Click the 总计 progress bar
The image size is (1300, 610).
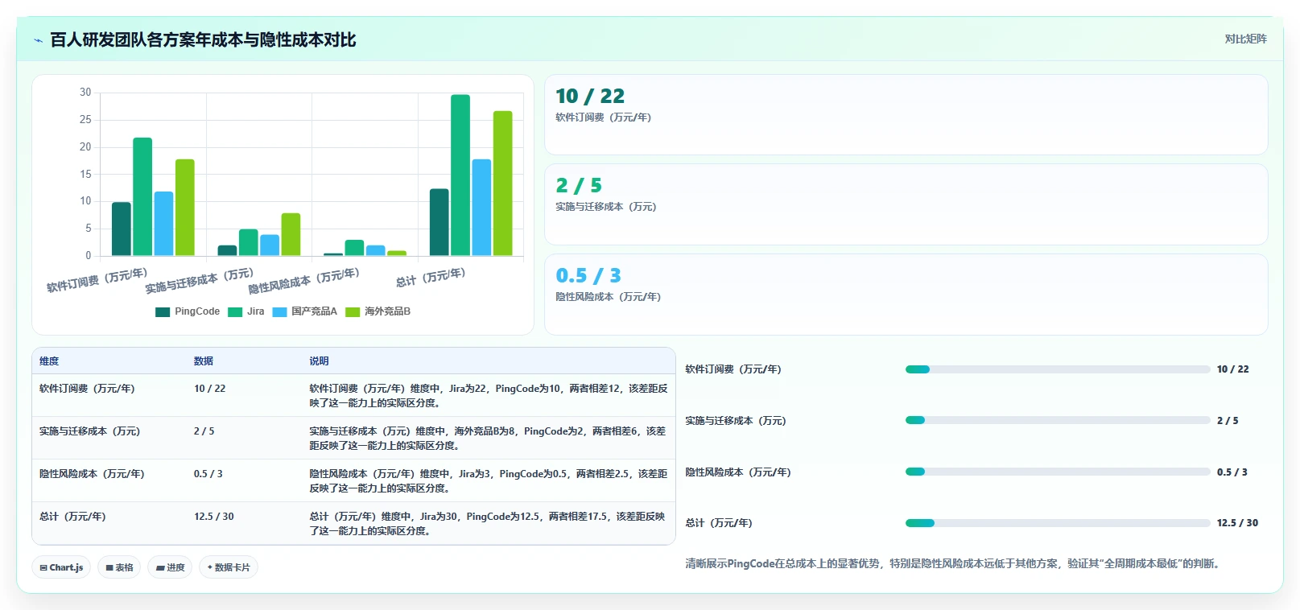[1058, 523]
